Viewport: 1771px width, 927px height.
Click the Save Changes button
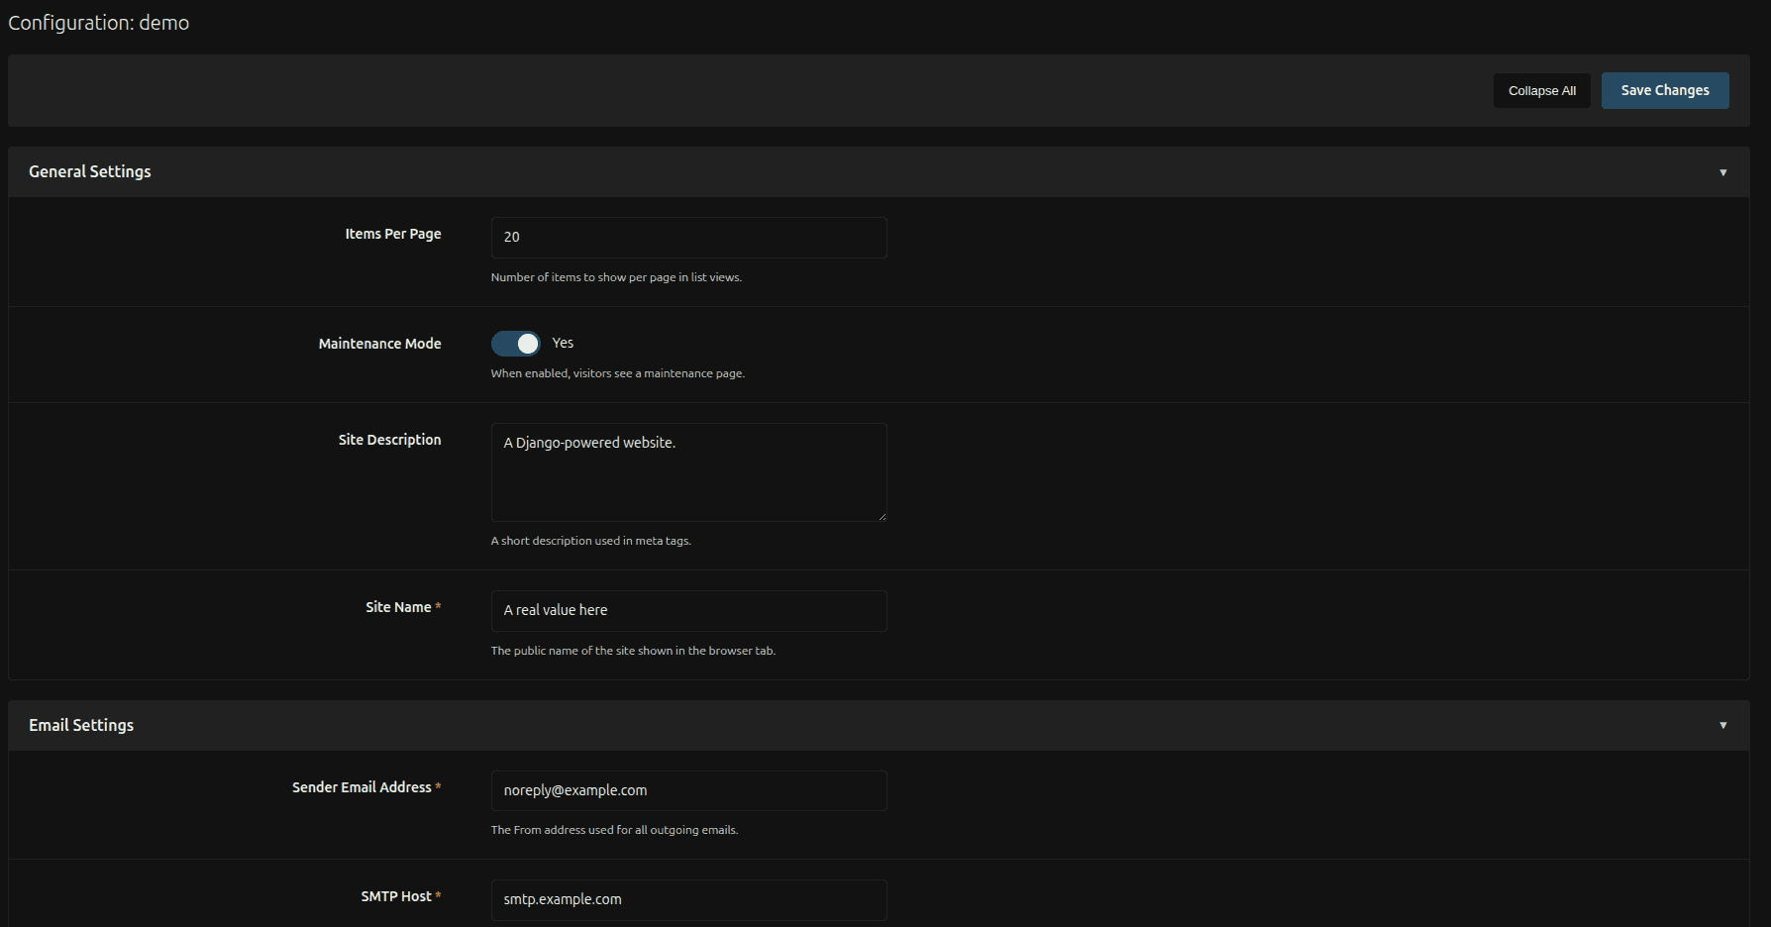tap(1664, 90)
